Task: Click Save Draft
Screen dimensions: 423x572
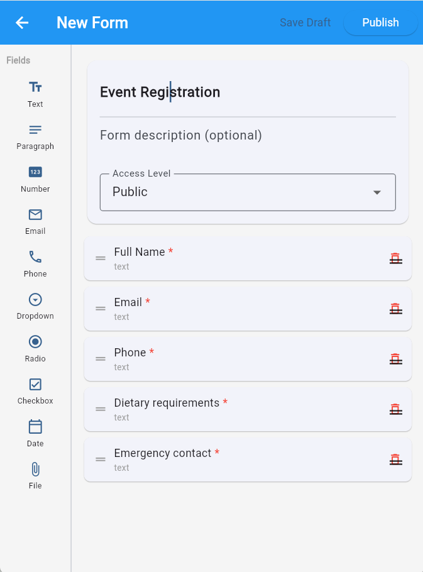Action: (305, 23)
